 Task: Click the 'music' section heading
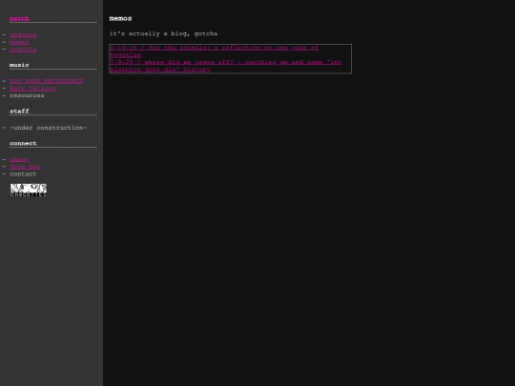tap(19, 65)
